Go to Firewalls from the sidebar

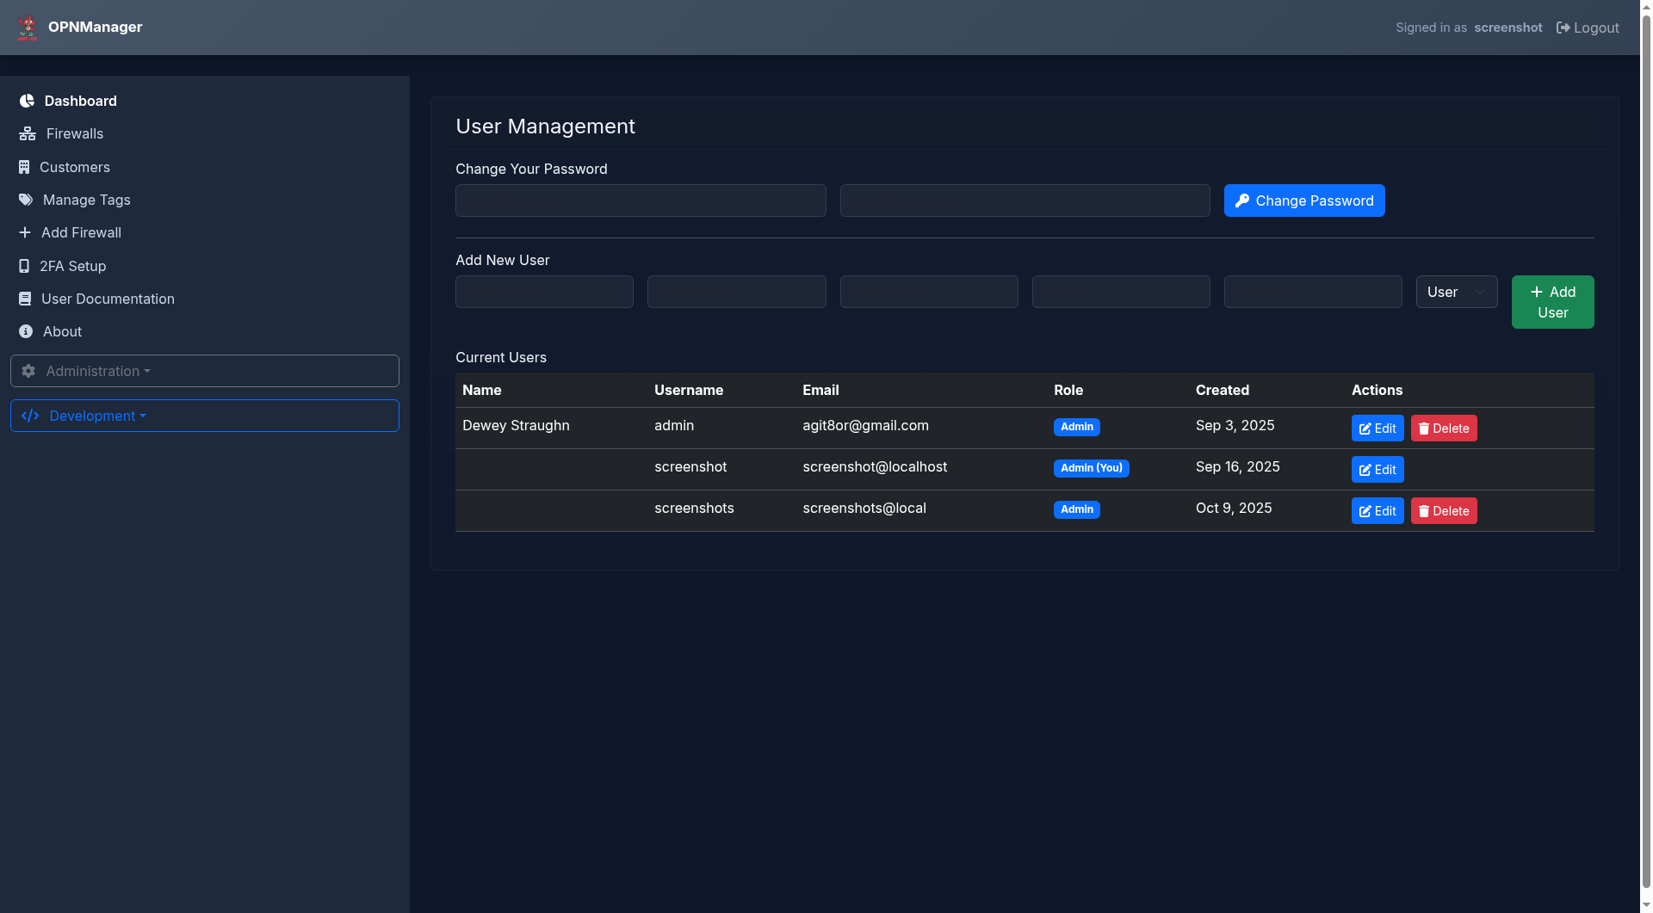[x=74, y=133]
